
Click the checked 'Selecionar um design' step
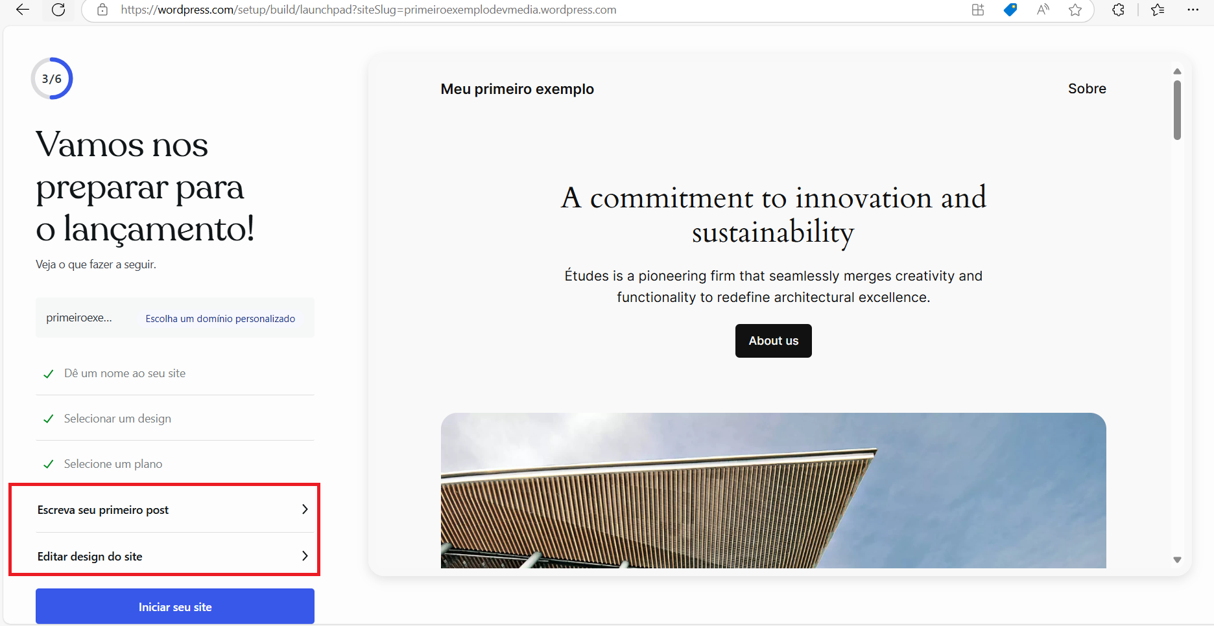117,419
